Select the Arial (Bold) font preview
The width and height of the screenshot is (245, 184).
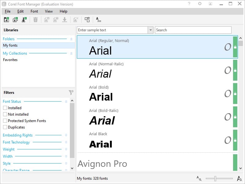coord(157,94)
